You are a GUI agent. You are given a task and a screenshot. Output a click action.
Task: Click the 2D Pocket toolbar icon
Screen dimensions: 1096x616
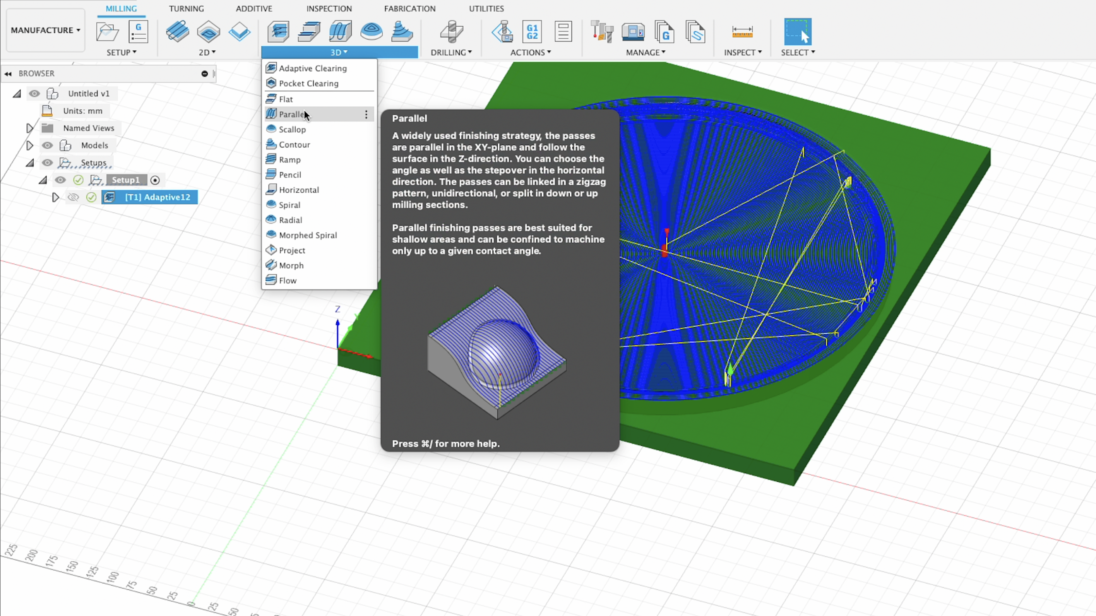tap(209, 32)
